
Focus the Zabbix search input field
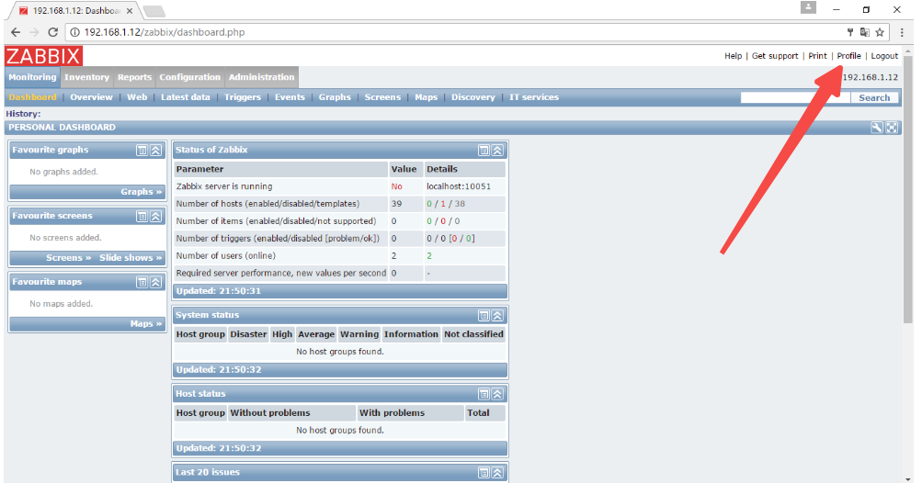pyautogui.click(x=795, y=97)
